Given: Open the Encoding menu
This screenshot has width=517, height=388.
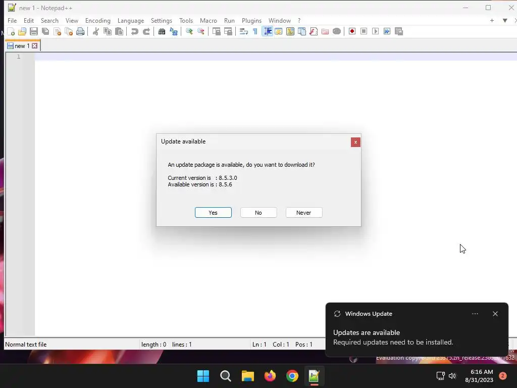Looking at the screenshot, I should point(97,20).
